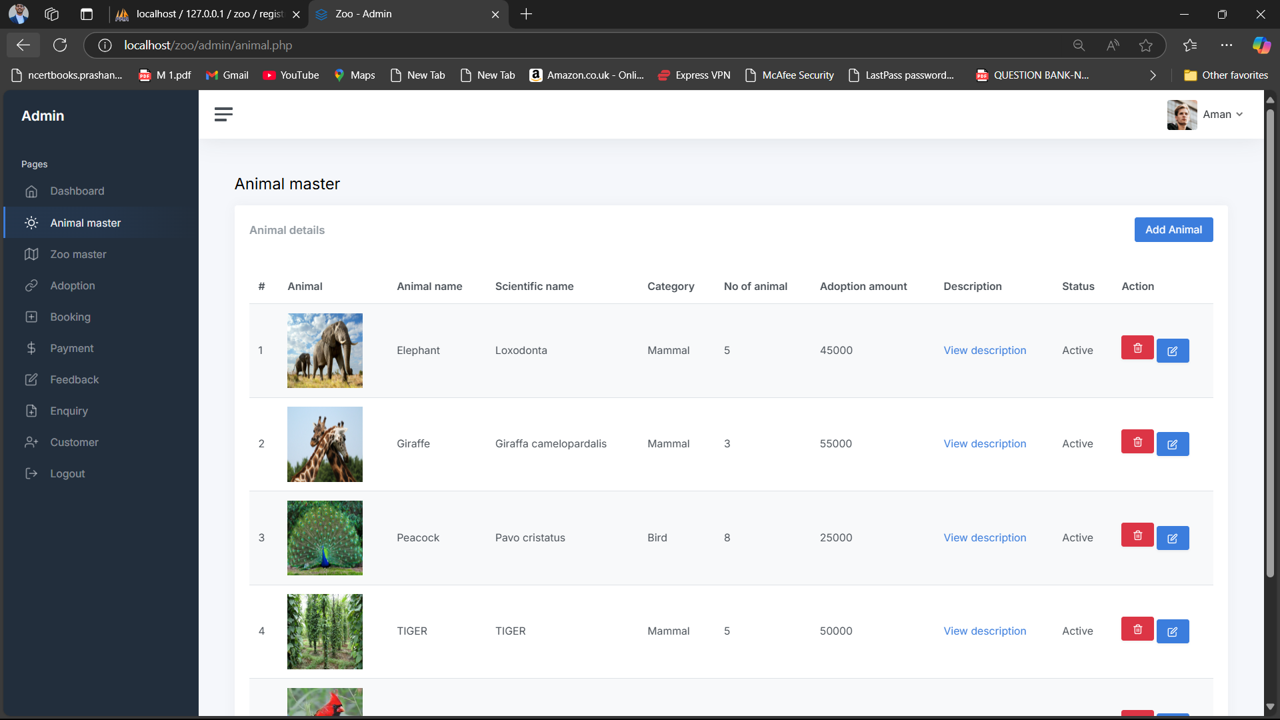Click the trash icon for Peacock
The width and height of the screenshot is (1280, 720).
coord(1137,535)
